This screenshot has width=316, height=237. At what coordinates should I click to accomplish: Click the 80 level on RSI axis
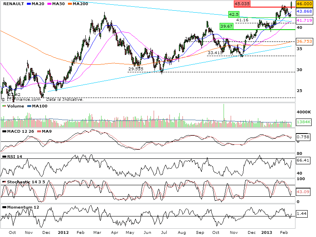[x=299, y=154]
